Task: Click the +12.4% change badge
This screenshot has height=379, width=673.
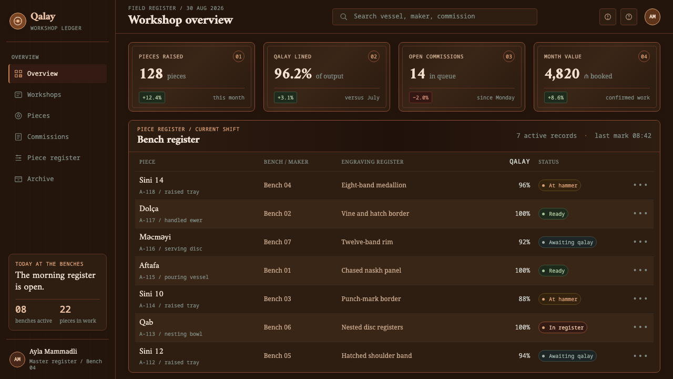Action: point(152,97)
